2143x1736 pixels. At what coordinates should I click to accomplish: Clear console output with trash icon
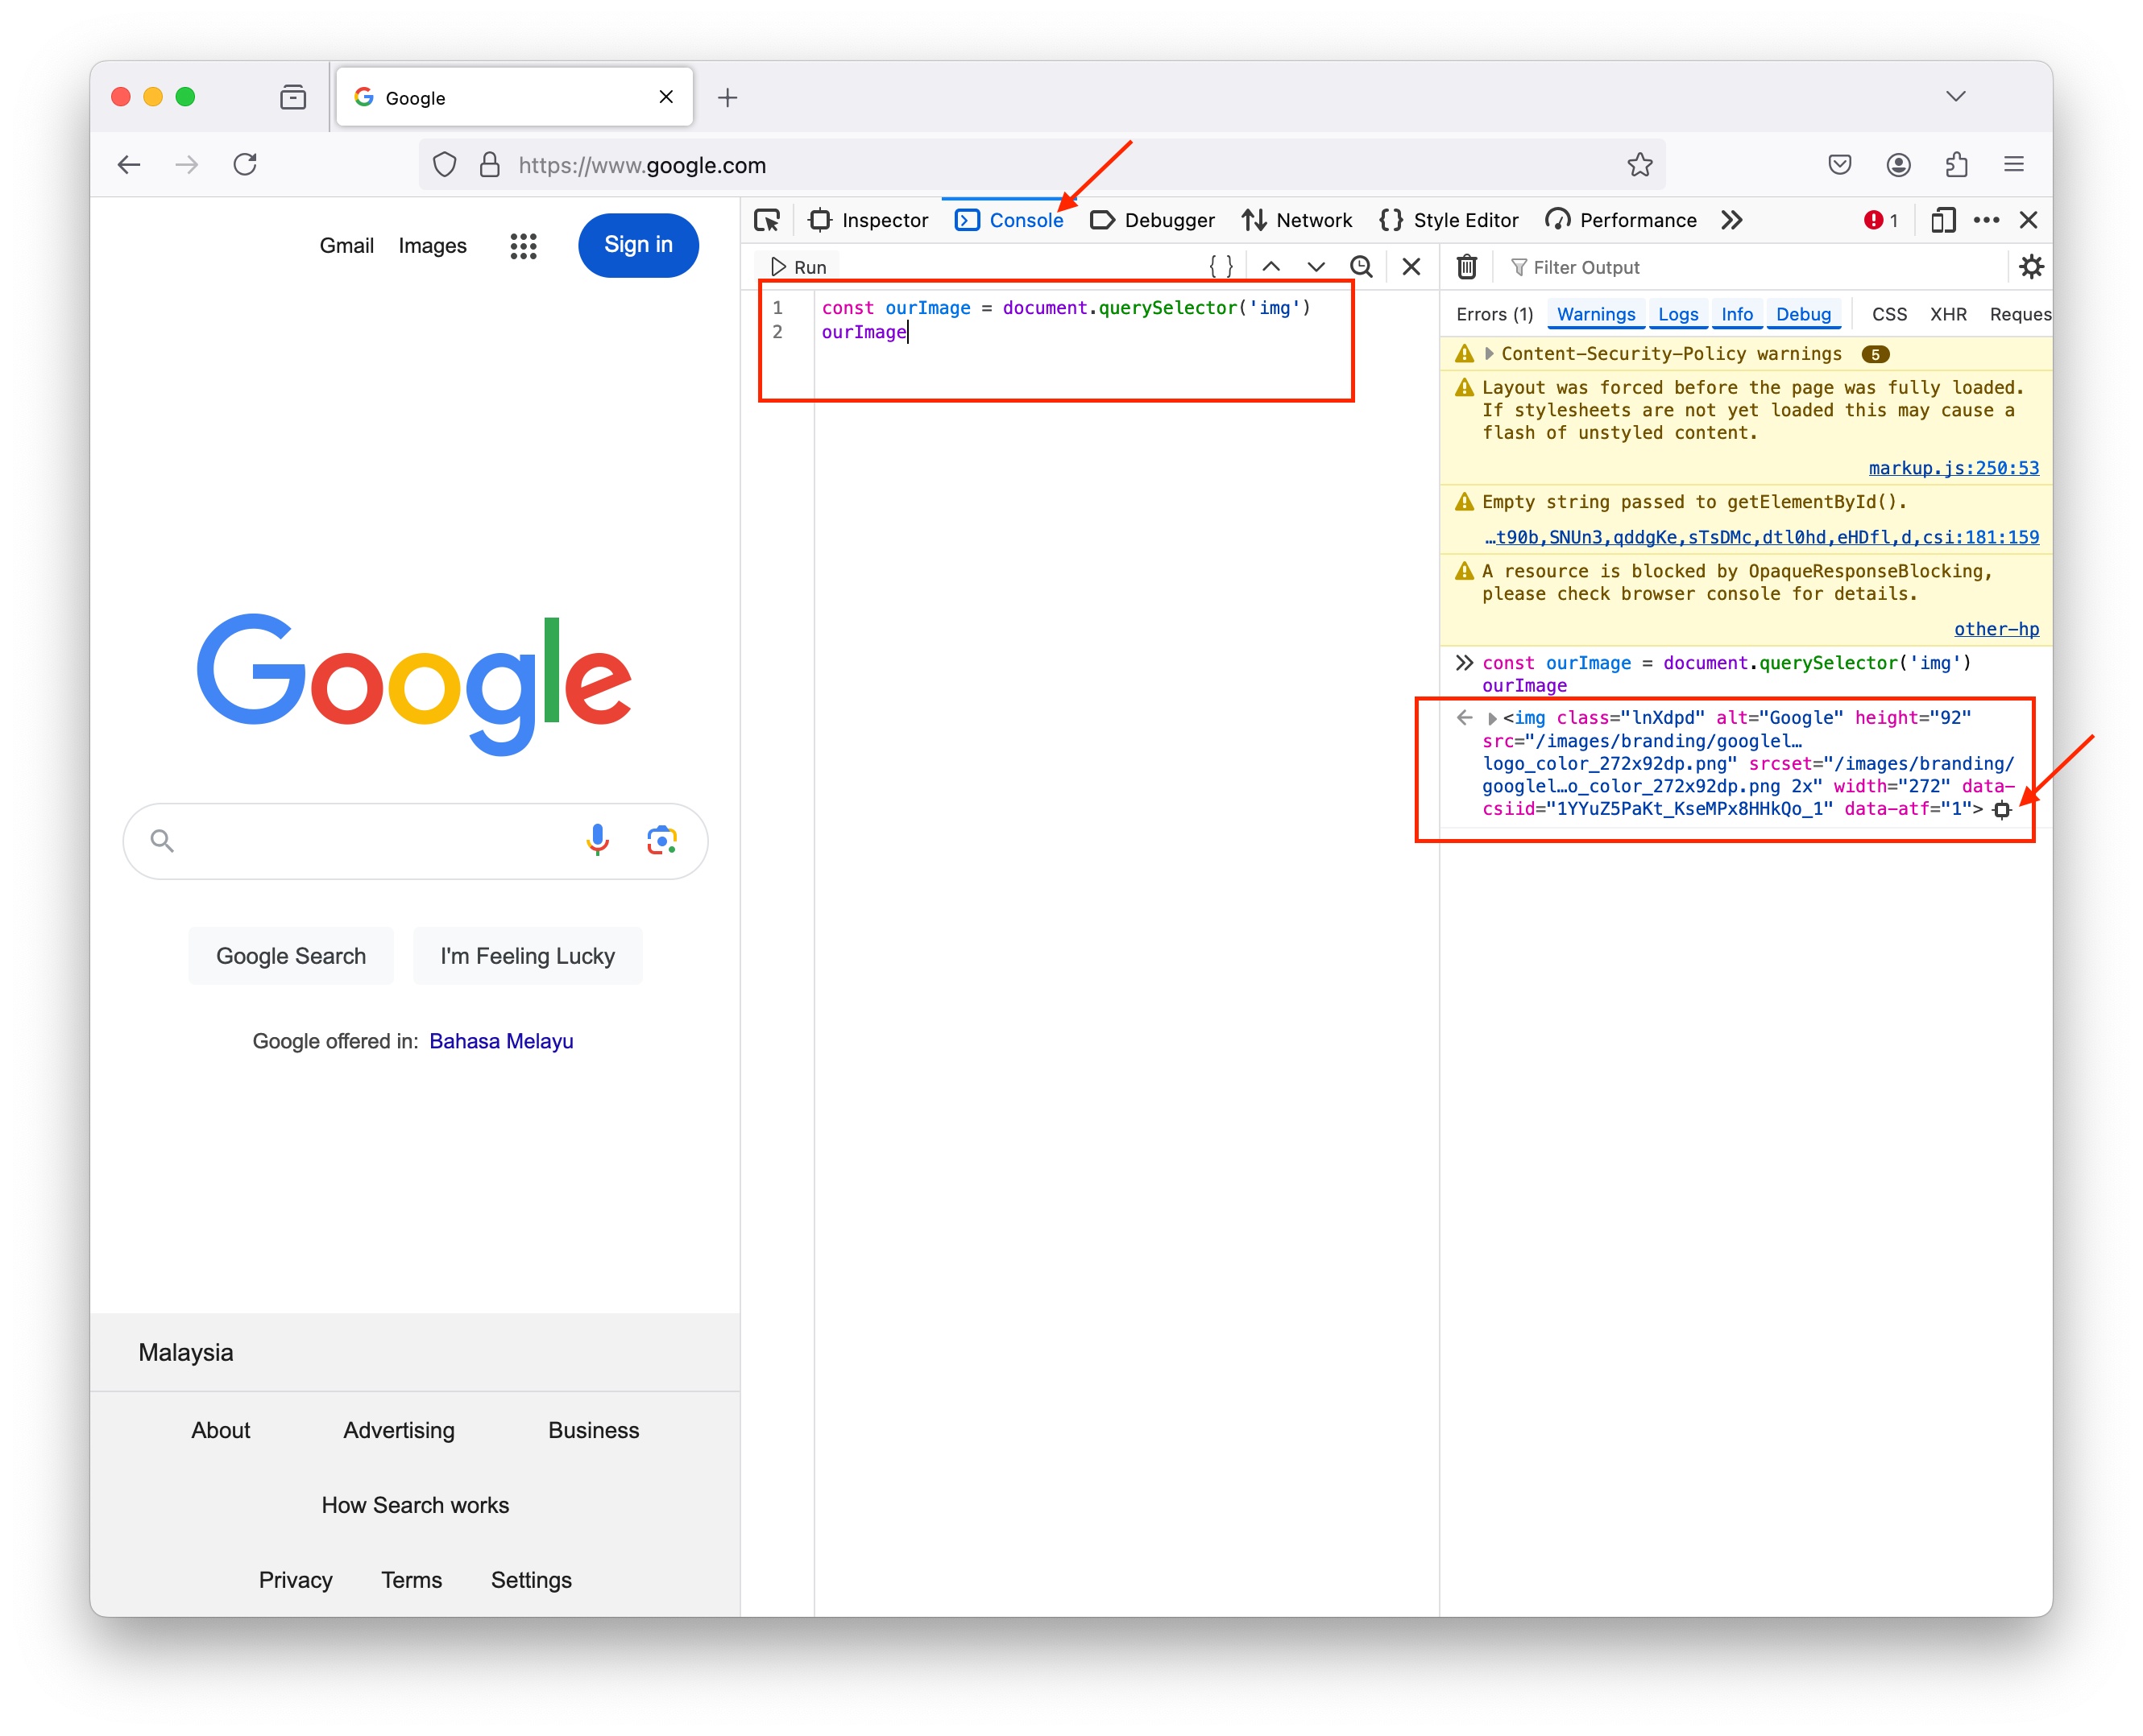(1465, 267)
